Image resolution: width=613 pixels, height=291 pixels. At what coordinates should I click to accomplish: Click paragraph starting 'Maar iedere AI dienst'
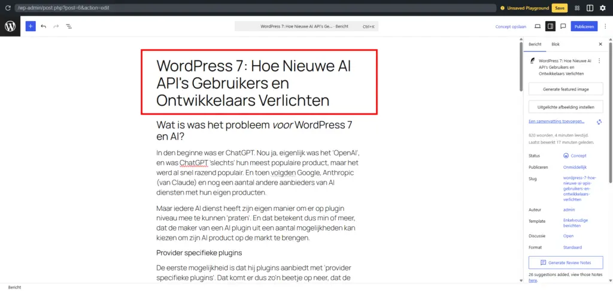point(257,223)
